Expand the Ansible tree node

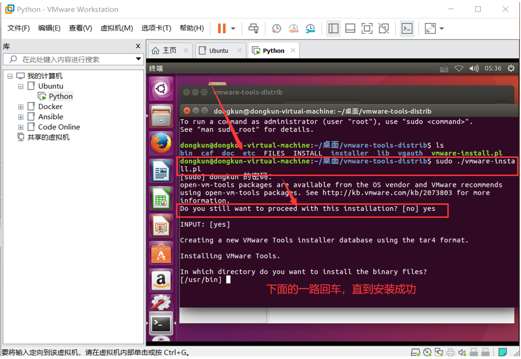[20, 117]
